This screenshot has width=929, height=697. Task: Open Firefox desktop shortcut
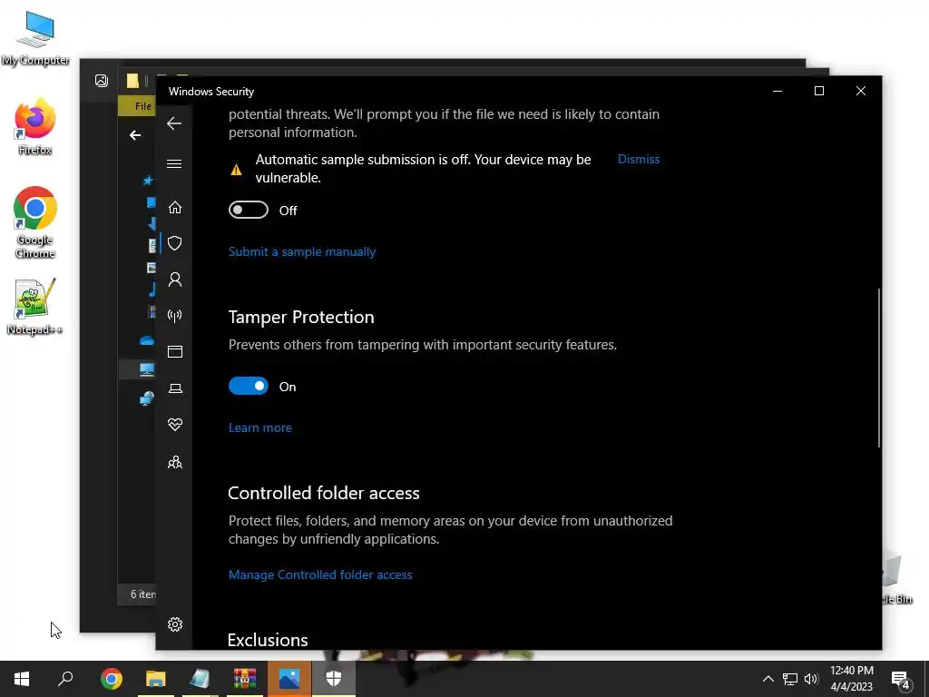(x=35, y=127)
